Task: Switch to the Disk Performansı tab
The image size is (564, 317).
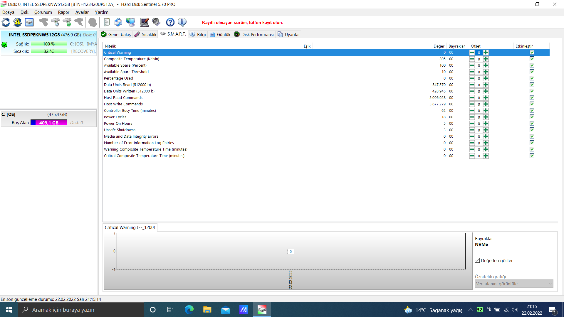Action: point(254,35)
